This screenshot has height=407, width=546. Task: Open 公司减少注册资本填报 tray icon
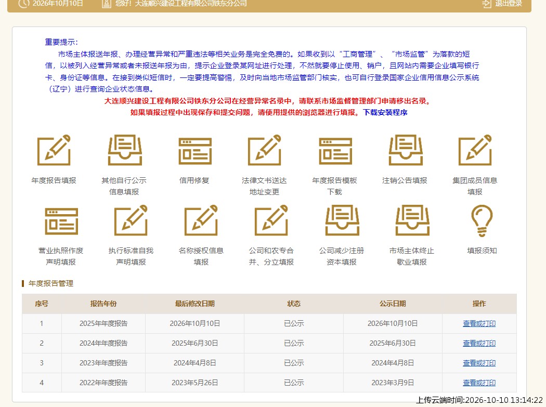point(342,220)
